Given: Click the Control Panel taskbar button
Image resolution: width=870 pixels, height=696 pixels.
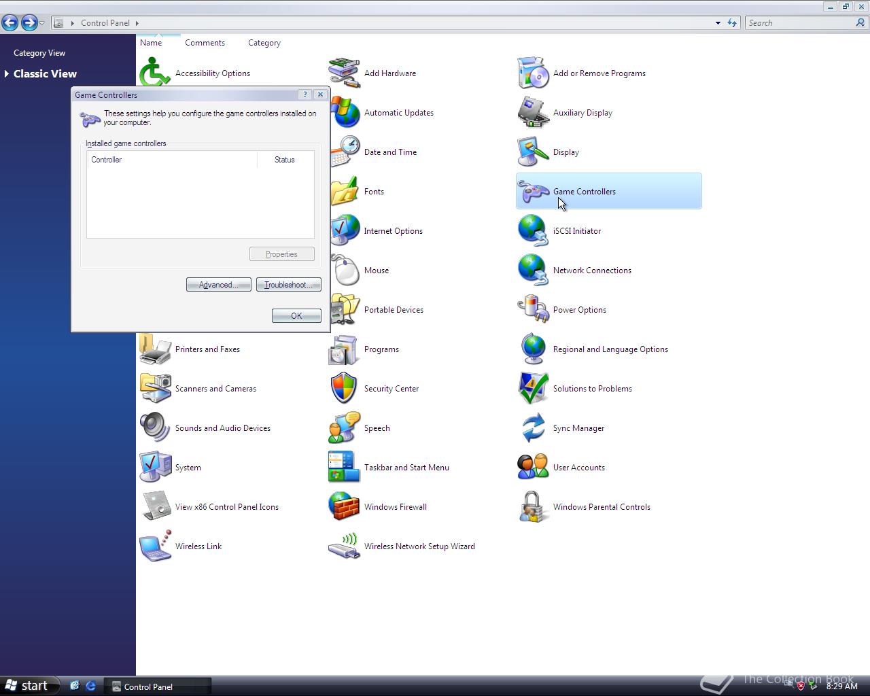Looking at the screenshot, I should [x=157, y=686].
